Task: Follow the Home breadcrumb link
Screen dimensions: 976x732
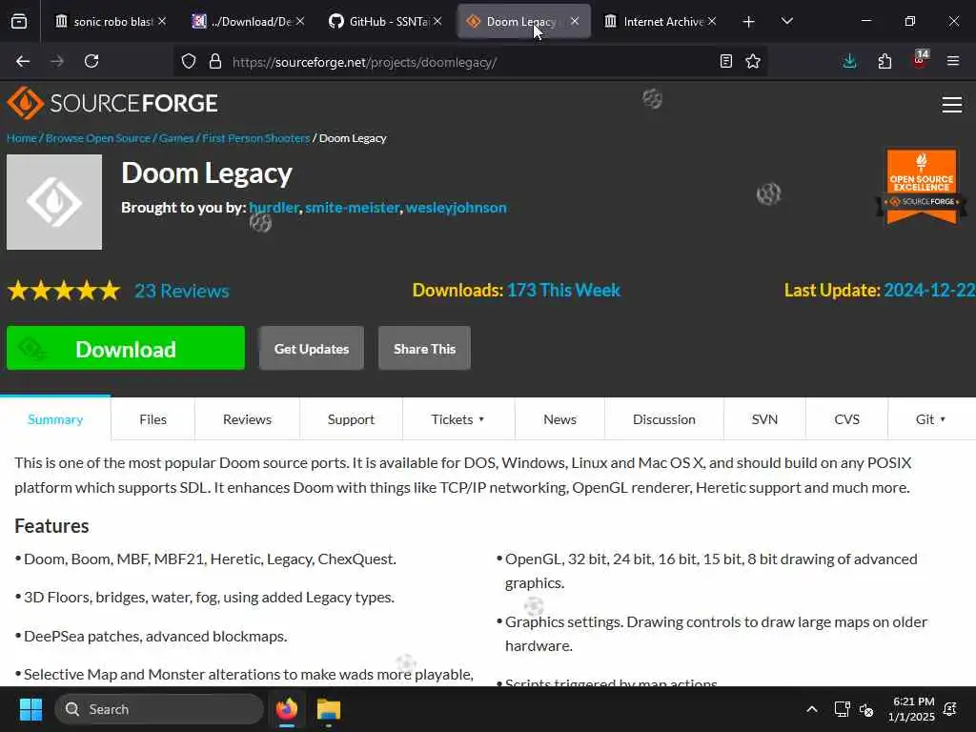Action: click(x=22, y=138)
